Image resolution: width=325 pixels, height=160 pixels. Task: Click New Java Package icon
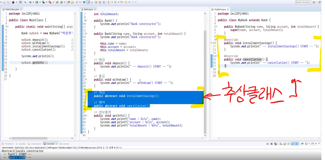57,2
